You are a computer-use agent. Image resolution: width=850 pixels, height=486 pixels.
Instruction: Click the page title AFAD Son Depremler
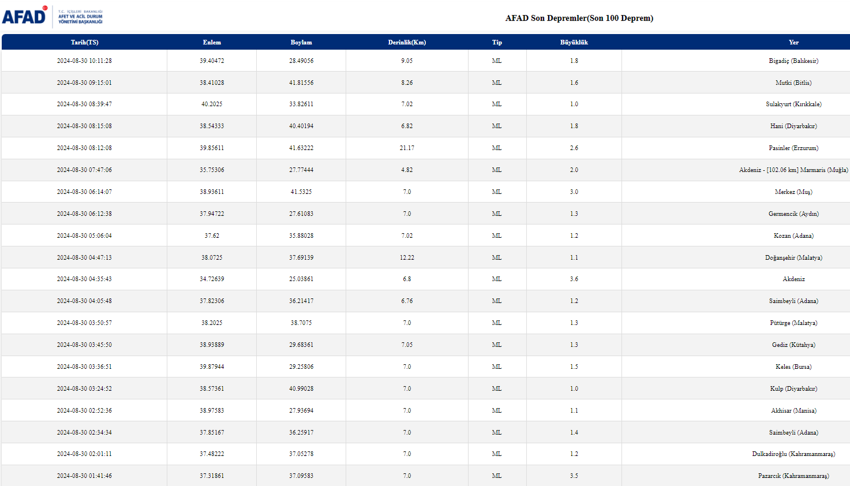[579, 18]
